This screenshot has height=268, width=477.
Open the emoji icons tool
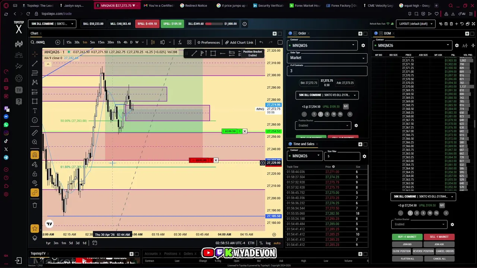tap(35, 120)
